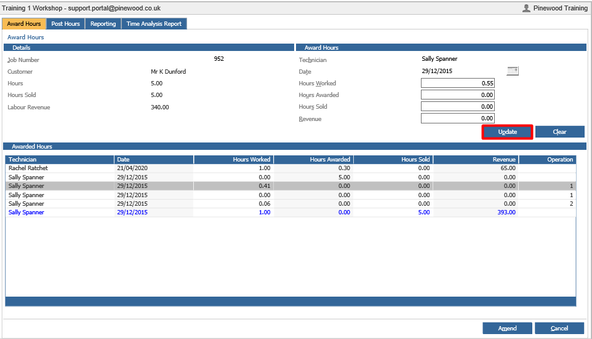Select the blue Sally Spanner 393.00 row

[290, 212]
